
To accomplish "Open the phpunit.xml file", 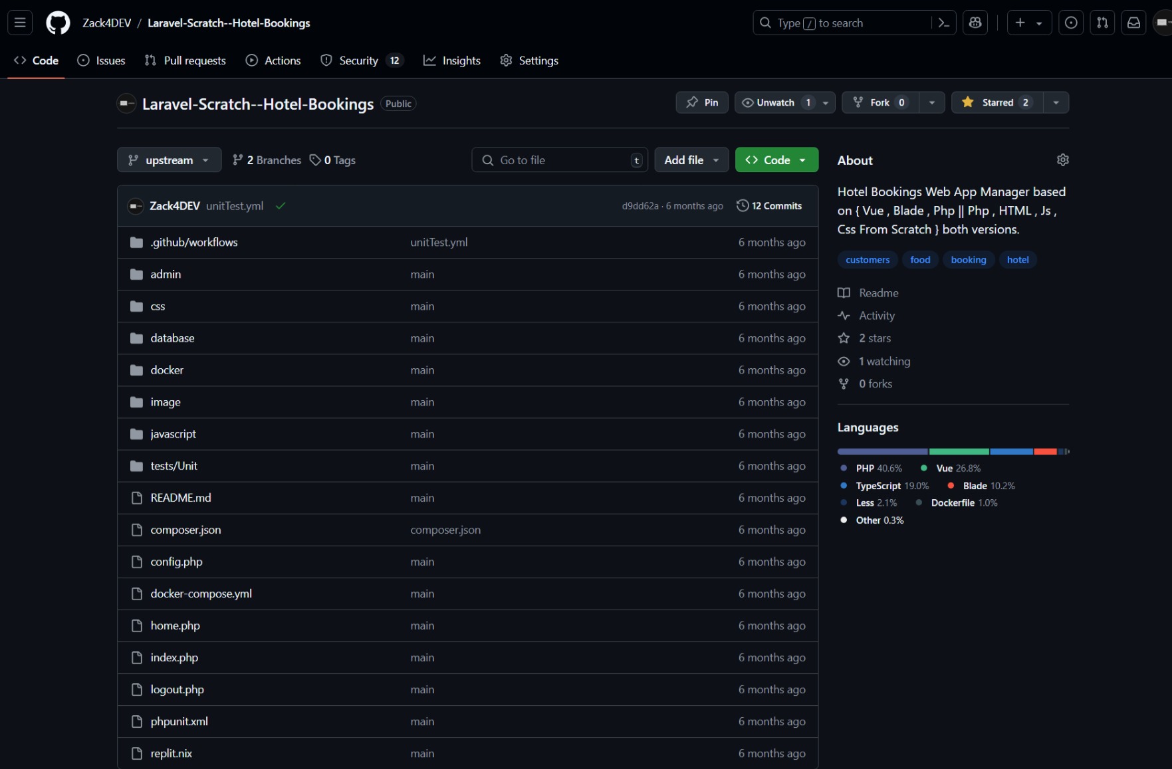I will 179,721.
